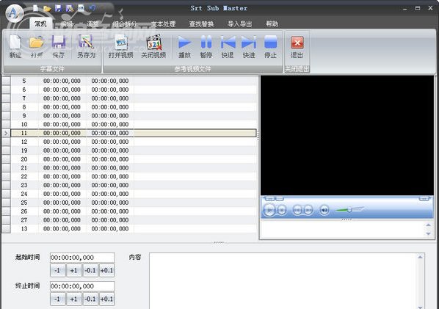This screenshot has width=439, height=309.
Task: Click 打开视频 open video icon
Action: click(x=121, y=46)
